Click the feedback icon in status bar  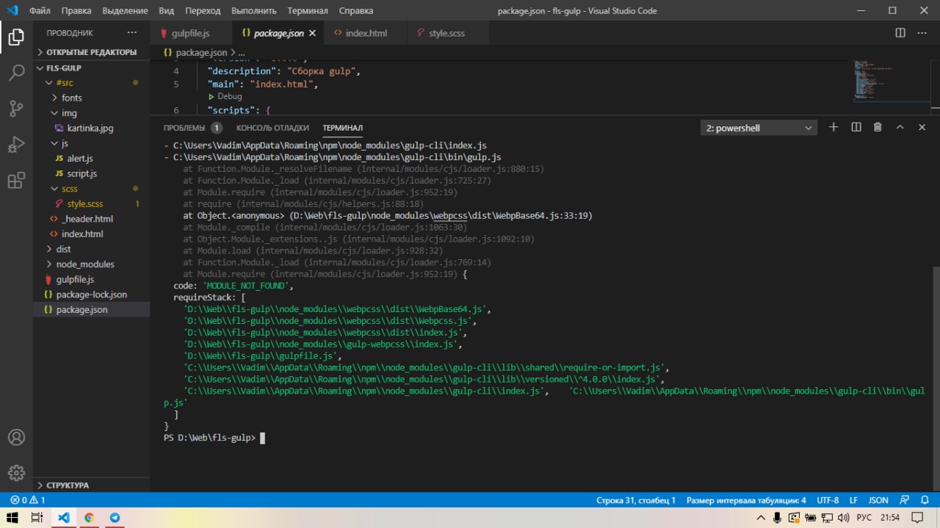click(x=904, y=500)
